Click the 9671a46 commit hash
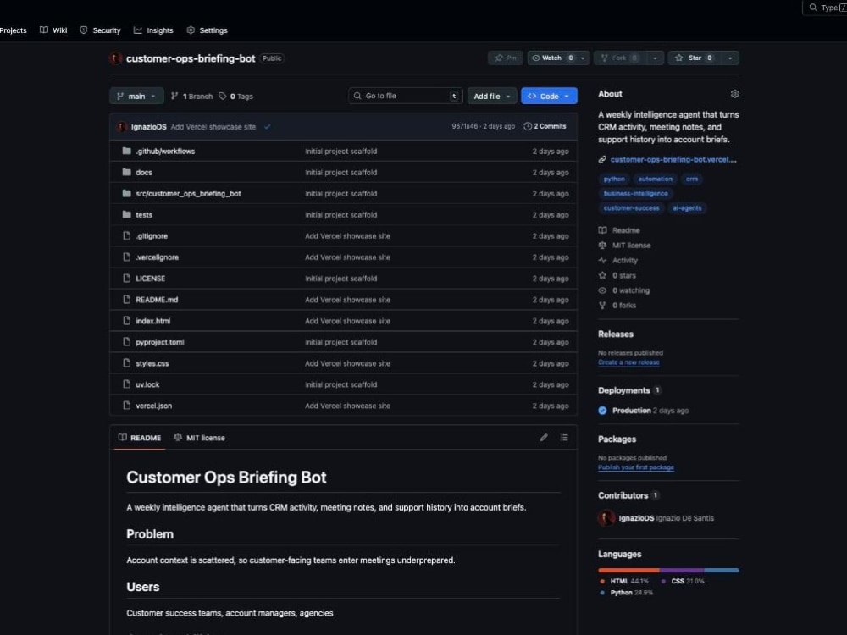Image resolution: width=847 pixels, height=635 pixels. coord(464,126)
